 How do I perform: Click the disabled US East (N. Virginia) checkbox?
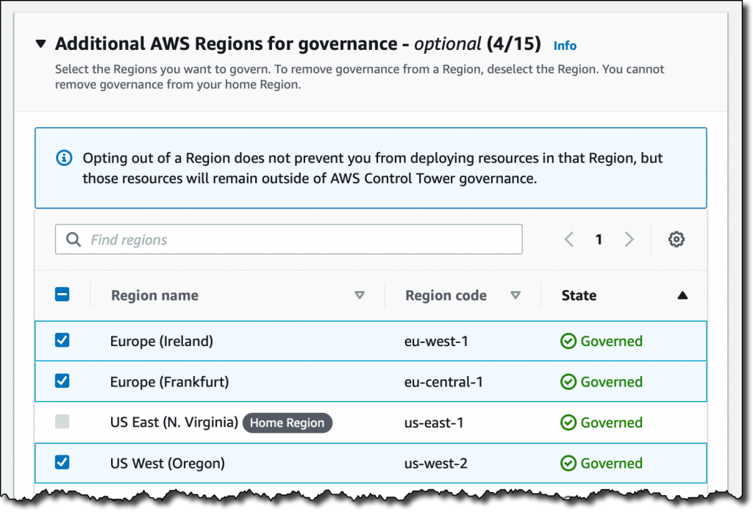[62, 422]
